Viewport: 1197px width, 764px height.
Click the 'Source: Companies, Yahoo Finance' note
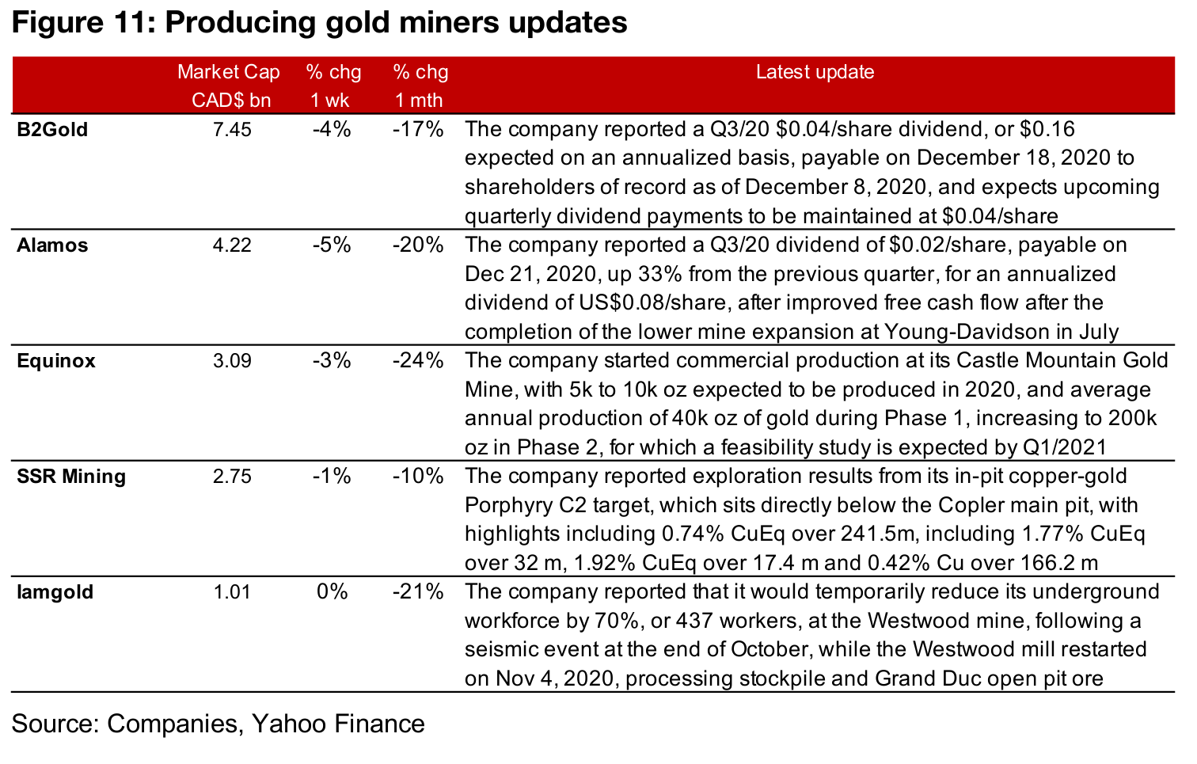tap(218, 724)
